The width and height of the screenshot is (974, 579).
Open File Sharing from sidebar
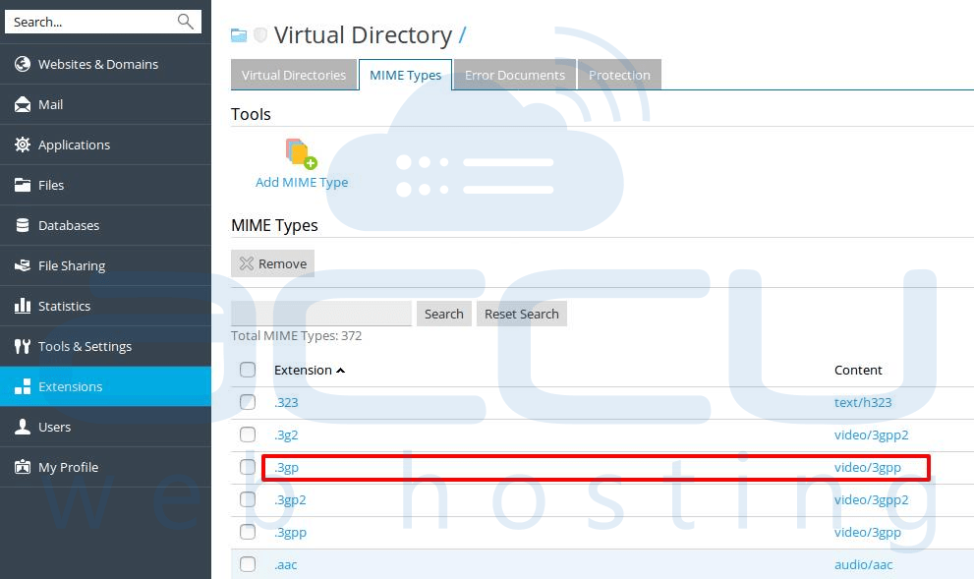tap(72, 265)
